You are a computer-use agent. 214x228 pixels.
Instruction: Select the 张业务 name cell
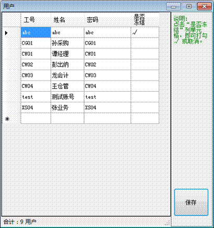pos(67,108)
